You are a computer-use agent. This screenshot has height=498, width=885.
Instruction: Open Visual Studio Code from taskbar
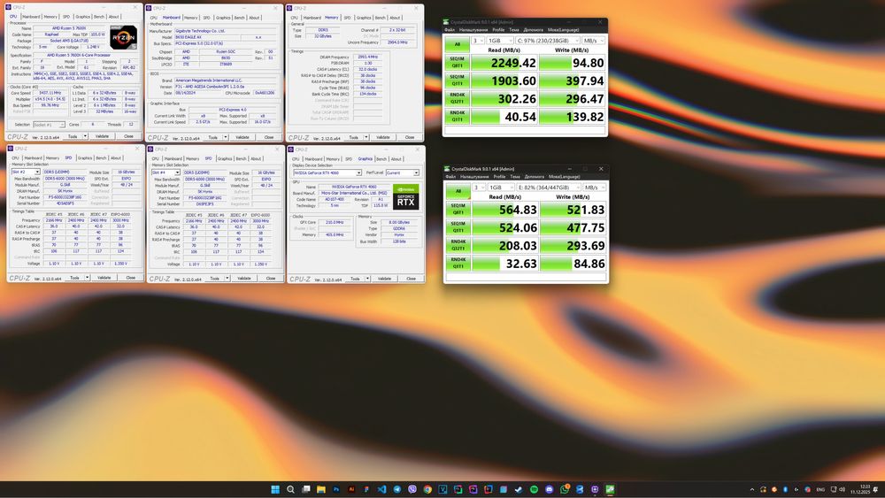click(382, 489)
